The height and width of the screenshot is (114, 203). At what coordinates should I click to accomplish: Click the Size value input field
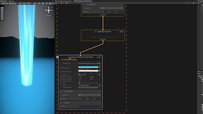89,106
